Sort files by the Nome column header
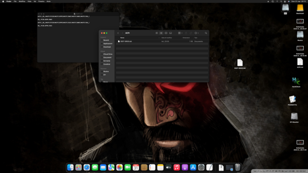This screenshot has width=308, height=173. (x=122, y=38)
